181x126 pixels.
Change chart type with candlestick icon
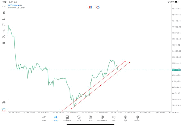click(x=4, y=13)
